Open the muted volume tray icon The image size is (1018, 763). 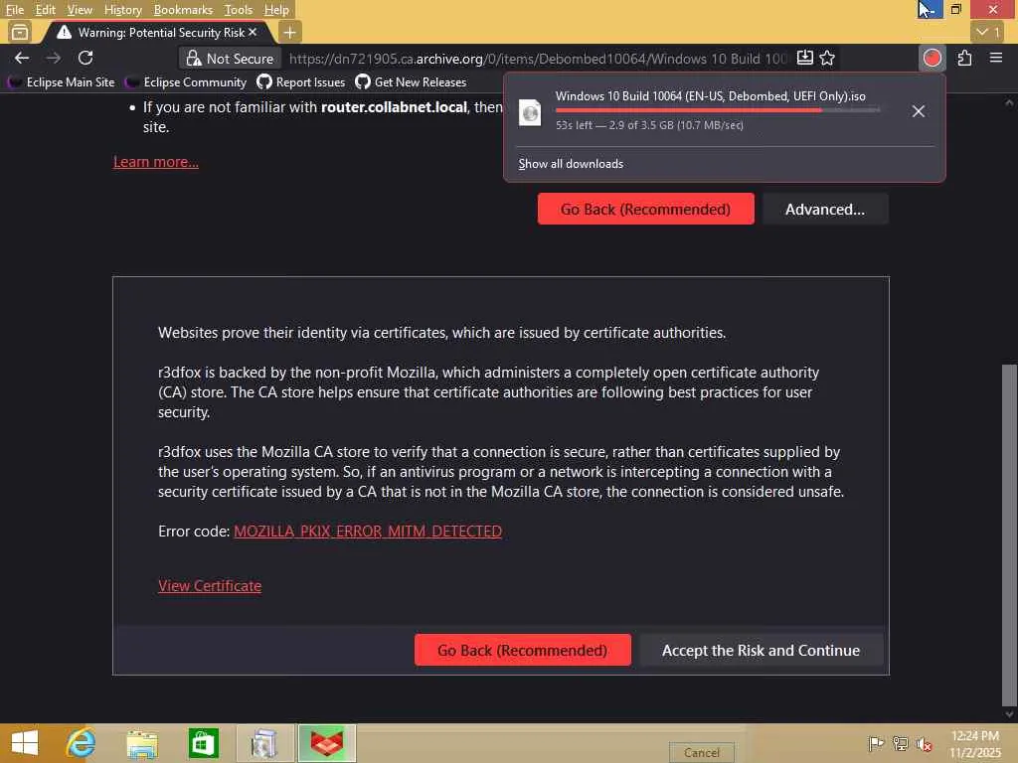pos(924,743)
